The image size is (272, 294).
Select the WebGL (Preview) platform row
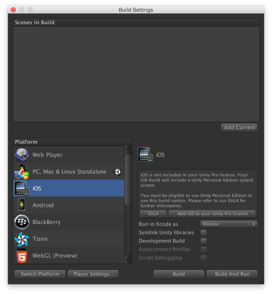(x=69, y=256)
